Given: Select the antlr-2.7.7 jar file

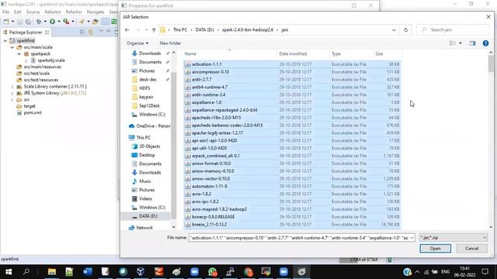Looking at the screenshot, I should click(x=292, y=79).
